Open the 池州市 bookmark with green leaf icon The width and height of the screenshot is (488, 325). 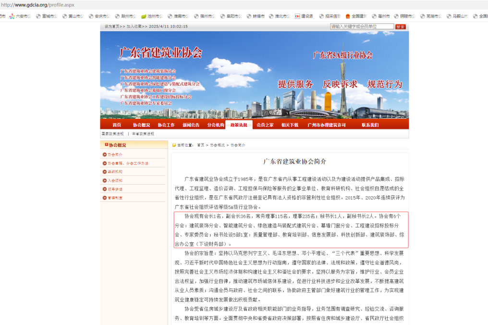(144, 16)
